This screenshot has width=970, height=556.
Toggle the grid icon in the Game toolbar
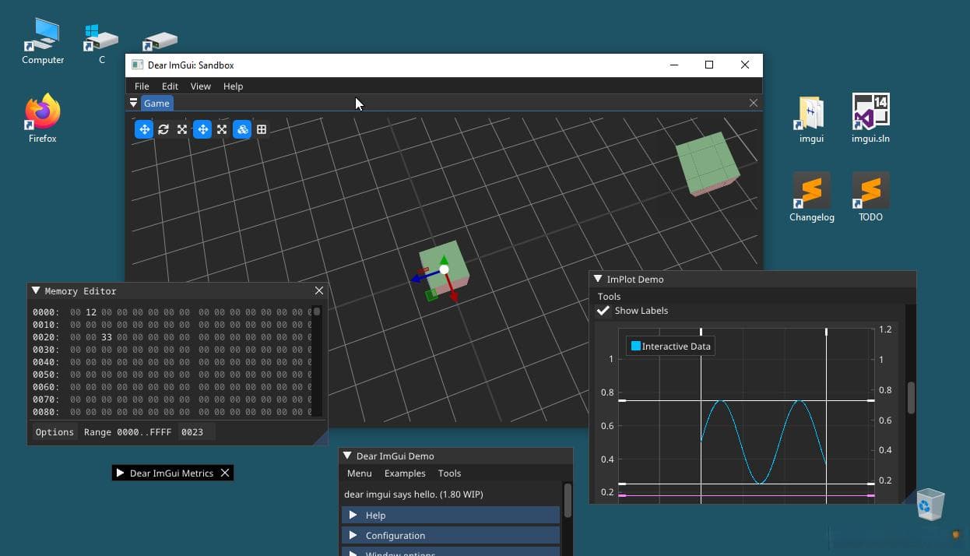click(x=262, y=129)
